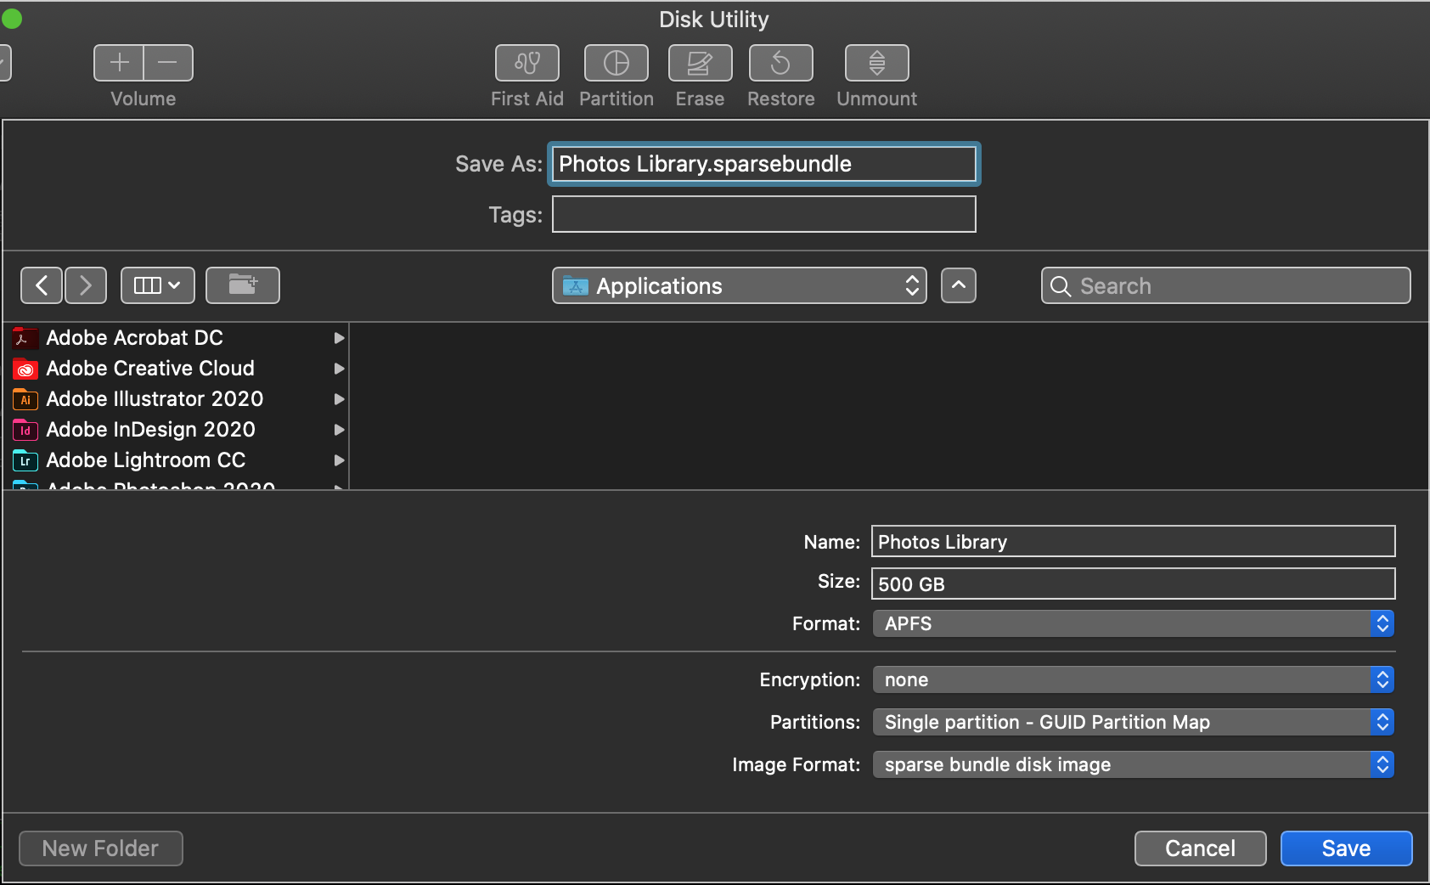Image resolution: width=1430 pixels, height=885 pixels.
Task: Go back with the left chevron button
Action: click(x=42, y=285)
